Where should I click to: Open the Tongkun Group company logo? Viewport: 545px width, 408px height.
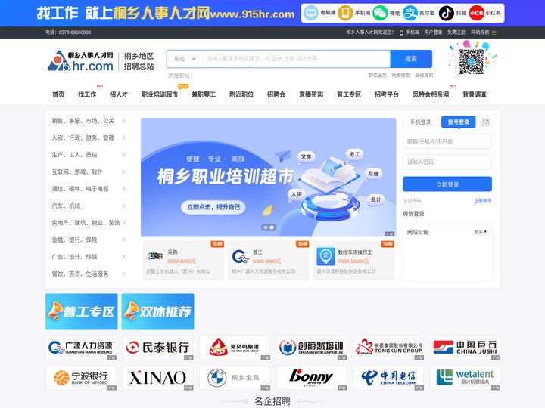pos(388,348)
